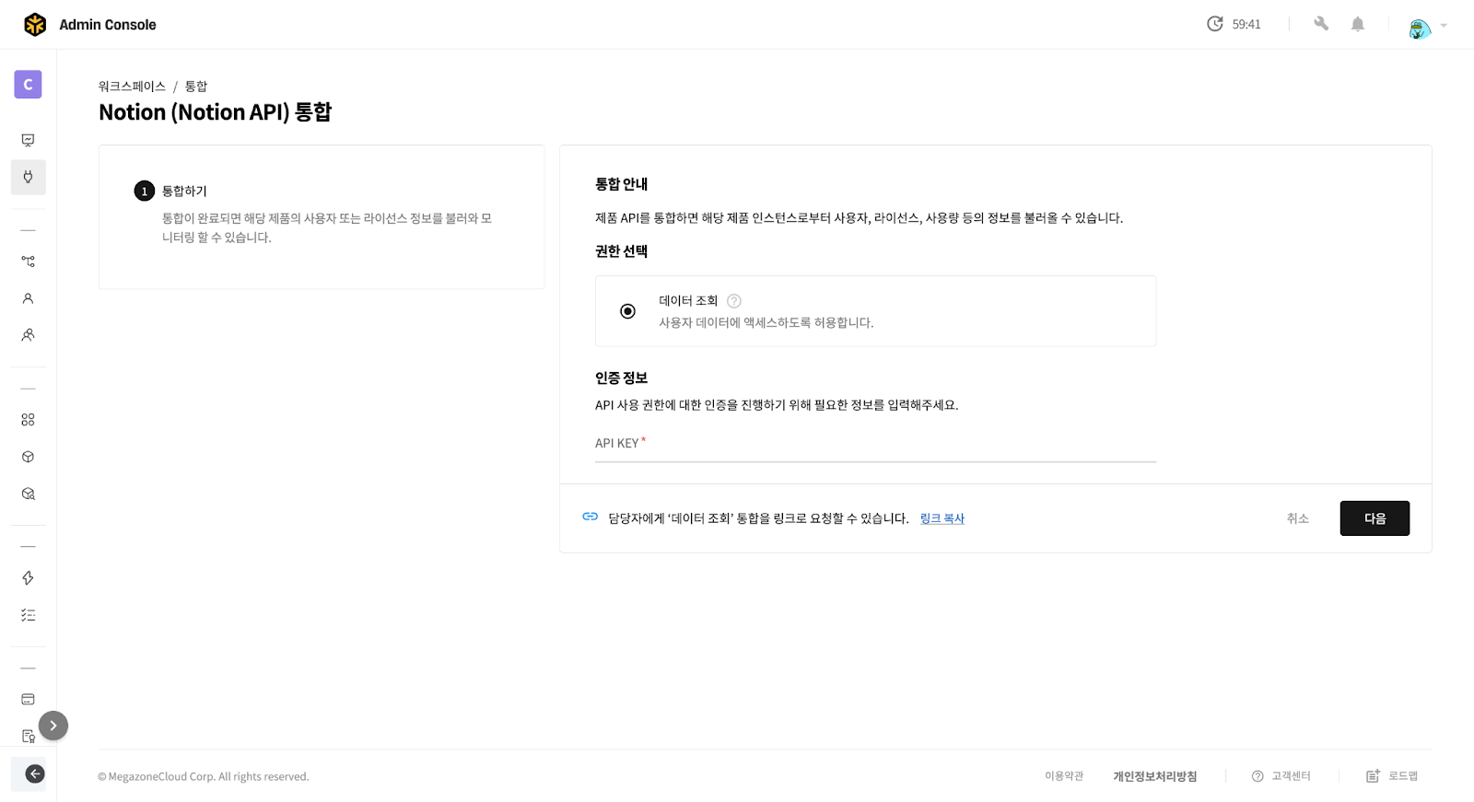Click the 취소 button
1474x802 pixels.
point(1297,518)
